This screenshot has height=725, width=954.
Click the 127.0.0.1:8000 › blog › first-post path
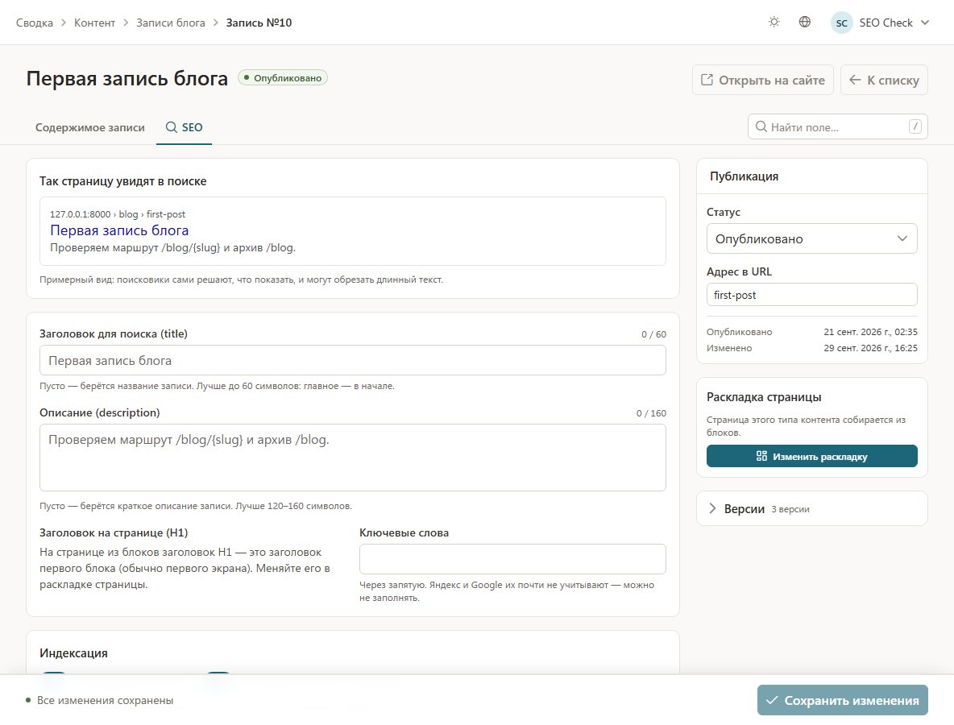click(x=118, y=214)
